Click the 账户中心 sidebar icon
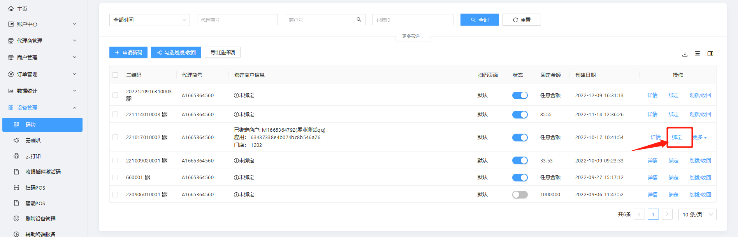This screenshot has width=738, height=237. tap(11, 24)
